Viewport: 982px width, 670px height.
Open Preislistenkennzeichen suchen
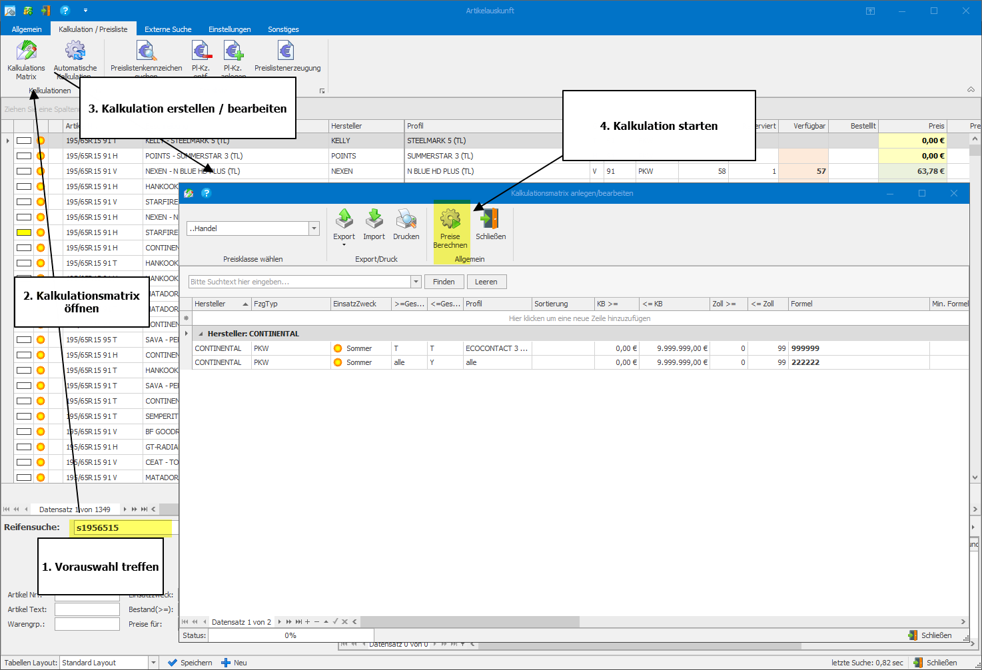point(147,60)
